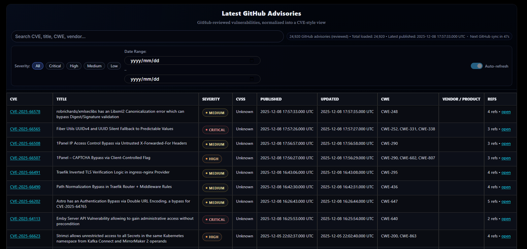
Task: Click the 'CWE-290, CWE-602, CWE-807' cell
Action: coord(408,158)
